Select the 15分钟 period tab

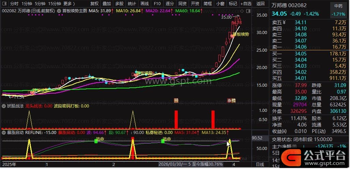coord(55,4)
